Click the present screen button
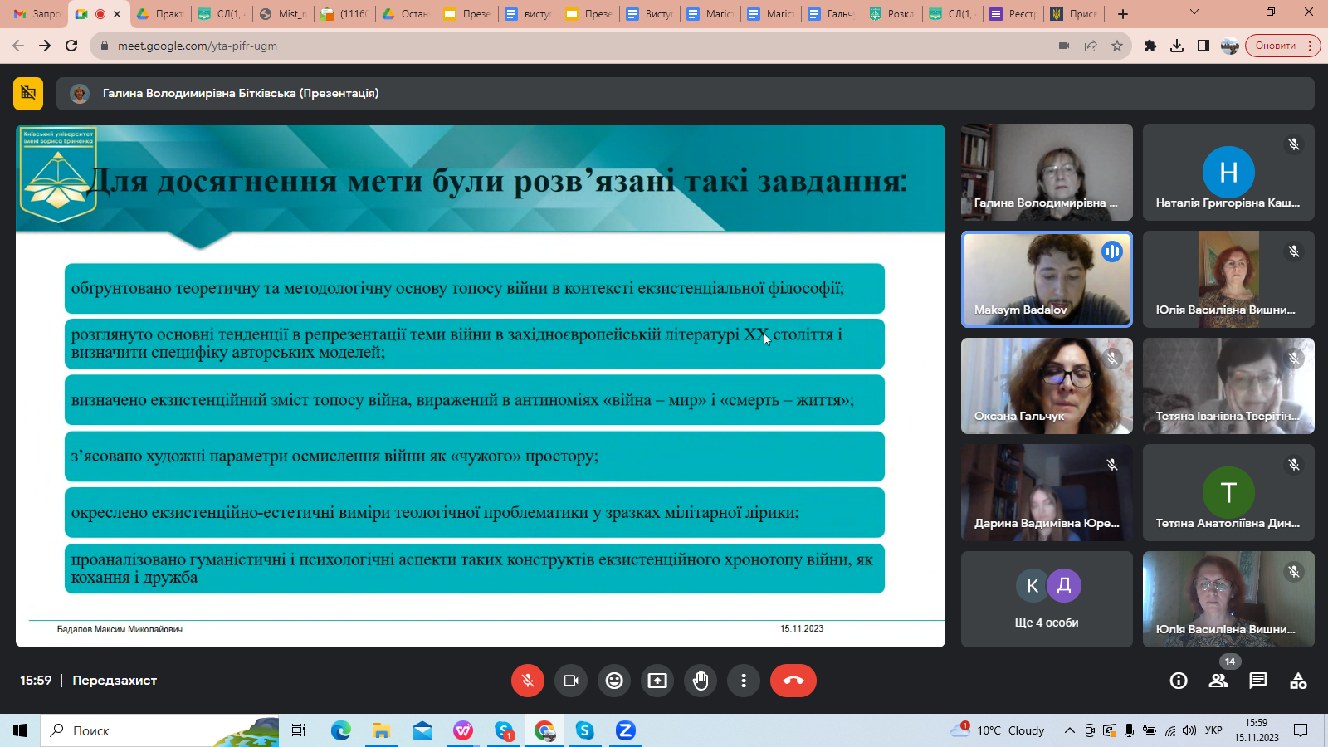The height and width of the screenshot is (747, 1328). 657,681
